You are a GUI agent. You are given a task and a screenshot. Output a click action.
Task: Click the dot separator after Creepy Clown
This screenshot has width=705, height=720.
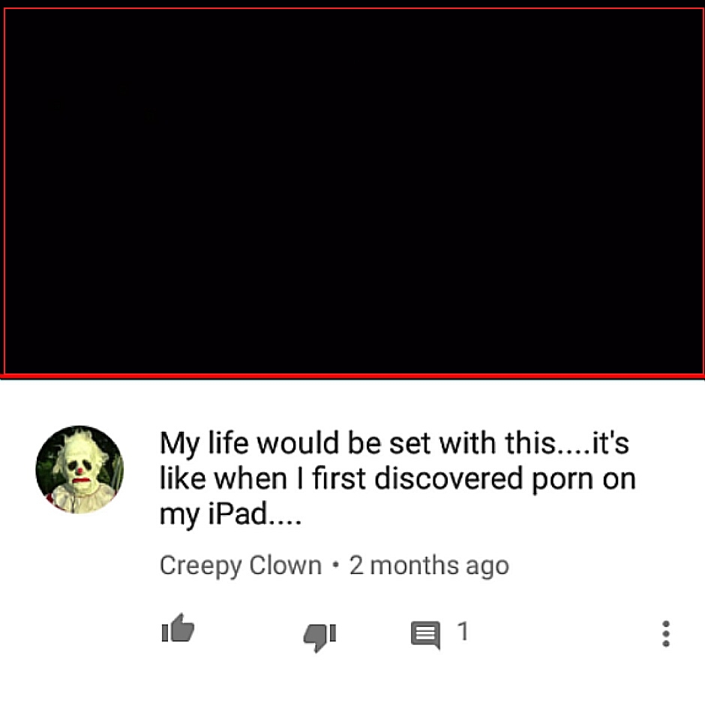[x=336, y=565]
